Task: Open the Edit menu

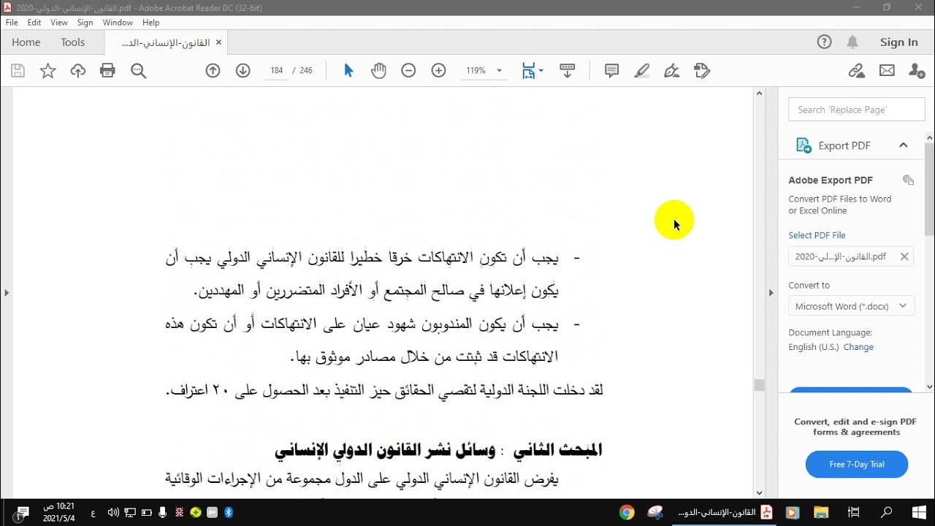Action: tap(34, 23)
